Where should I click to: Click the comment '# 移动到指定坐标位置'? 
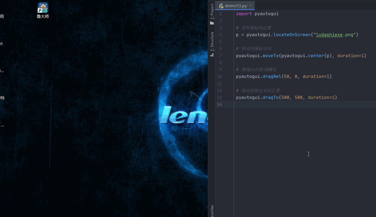coord(258,90)
